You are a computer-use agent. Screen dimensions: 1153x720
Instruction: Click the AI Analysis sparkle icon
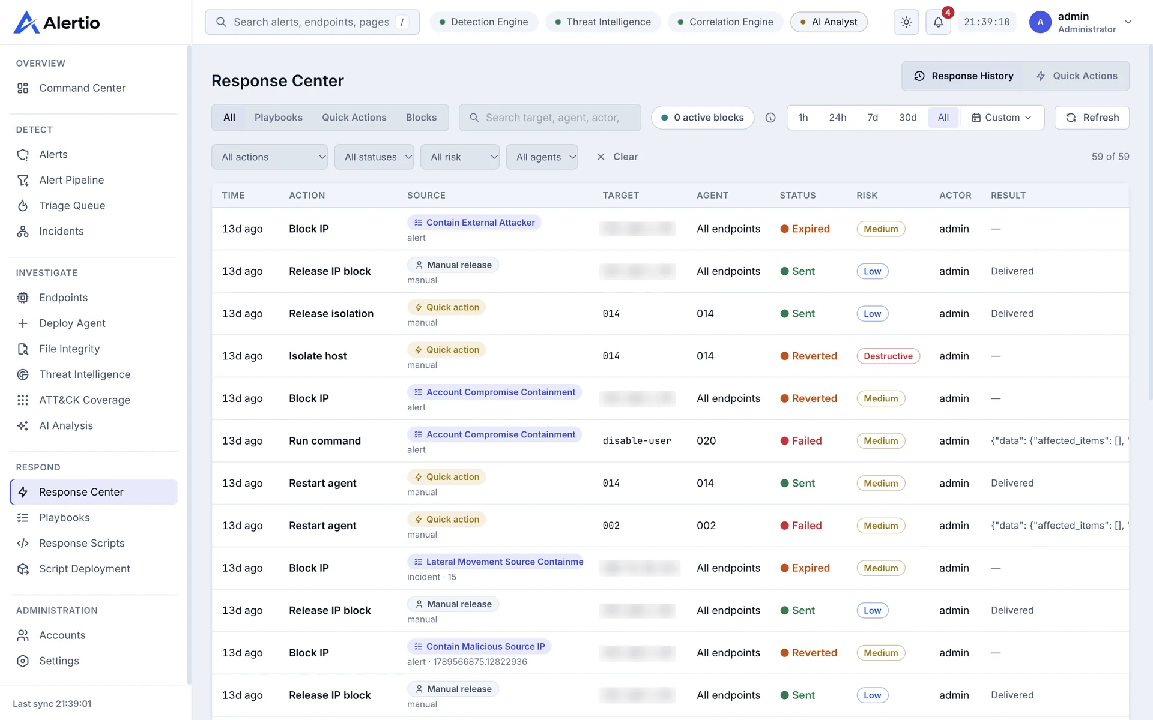click(x=23, y=426)
